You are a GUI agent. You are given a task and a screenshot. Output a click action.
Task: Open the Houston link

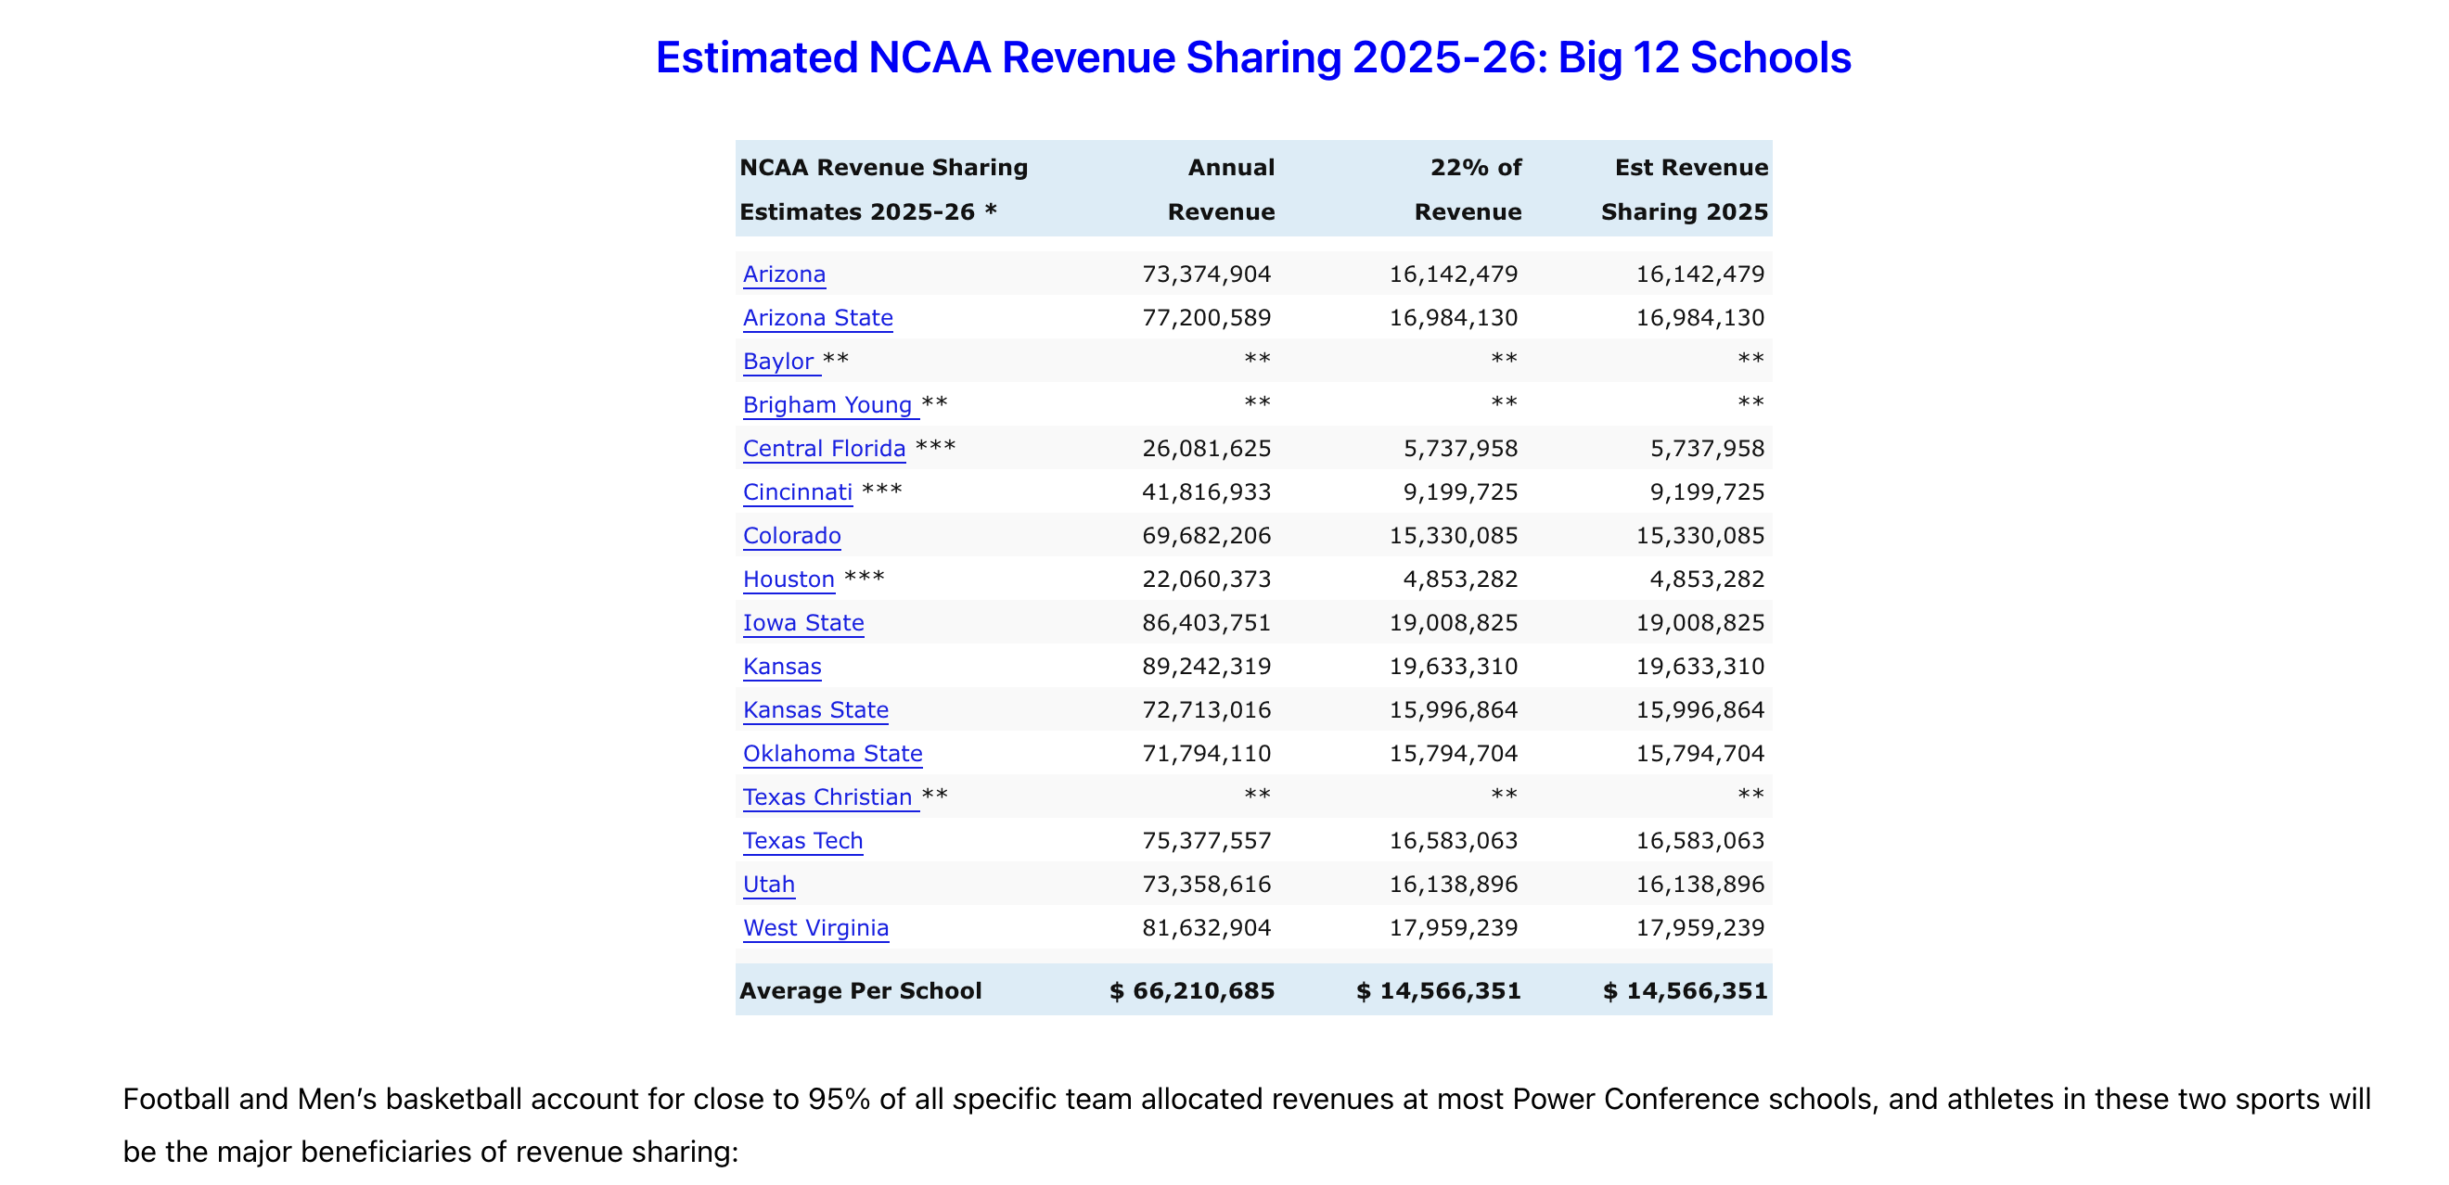click(789, 580)
